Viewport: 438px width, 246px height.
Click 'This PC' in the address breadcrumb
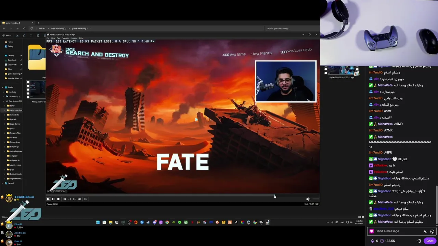[x=42, y=28]
